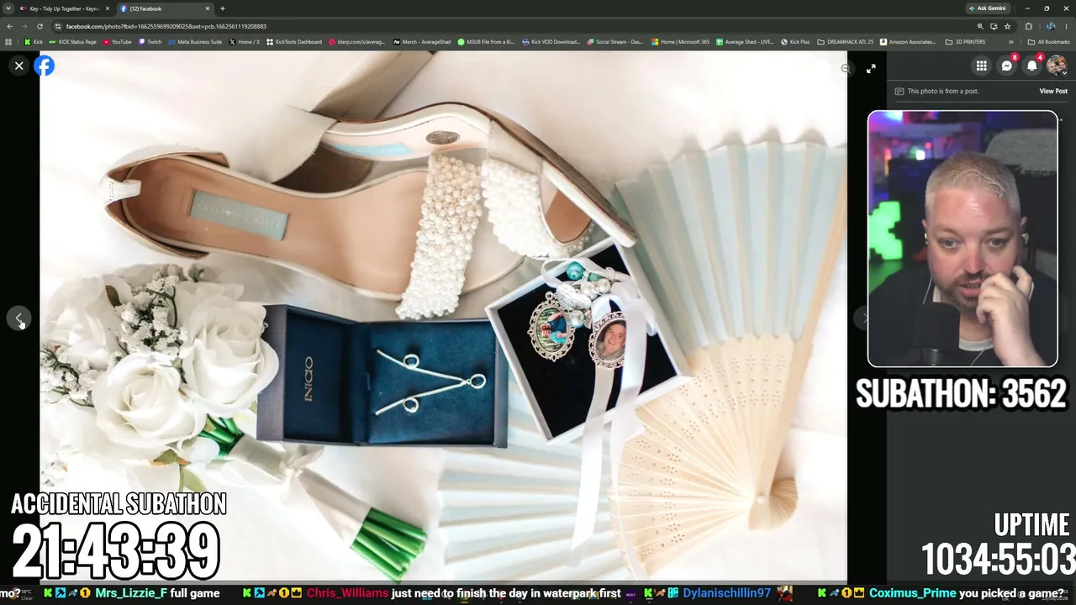Close the Key - Tidy Up Together tab
1076x605 pixels.
pos(107,8)
